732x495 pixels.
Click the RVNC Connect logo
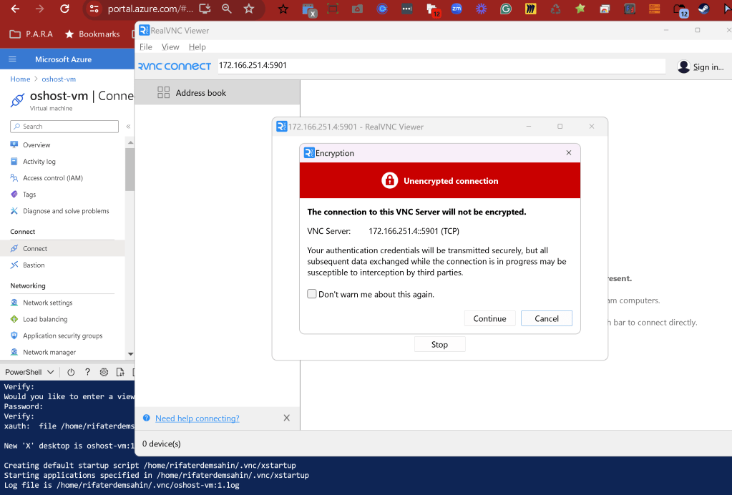pyautogui.click(x=175, y=67)
